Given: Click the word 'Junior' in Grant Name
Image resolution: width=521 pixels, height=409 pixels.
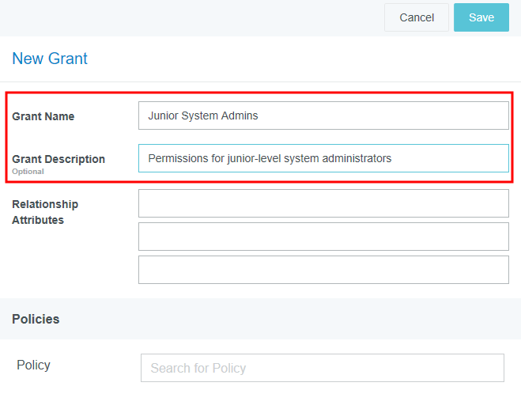Looking at the screenshot, I should pyautogui.click(x=164, y=116).
